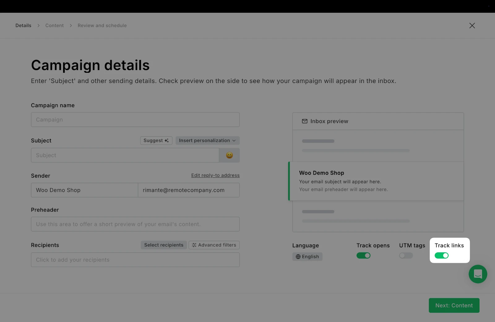Turn off the Track links toggle
Viewport: 495px width, 322px height.
click(x=441, y=255)
